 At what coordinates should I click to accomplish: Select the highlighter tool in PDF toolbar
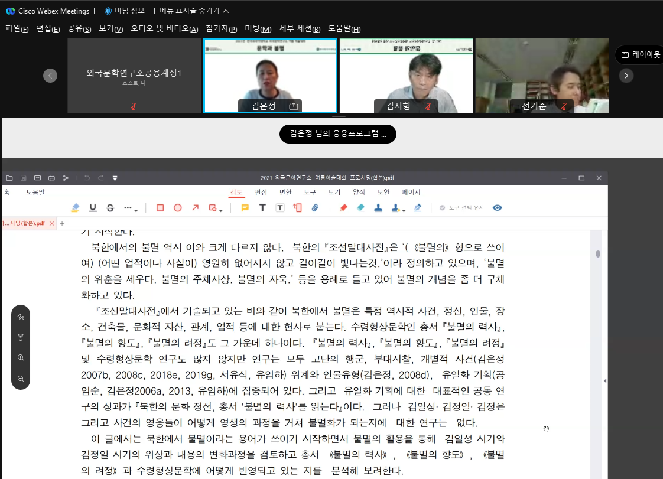[x=75, y=208]
